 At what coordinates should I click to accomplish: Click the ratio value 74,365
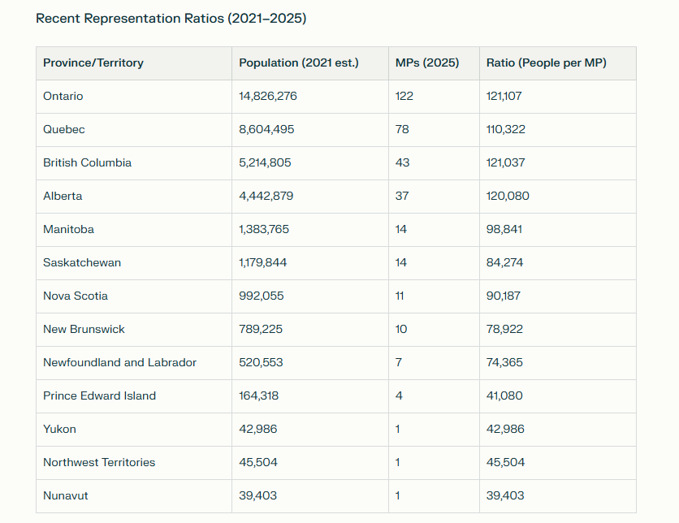(504, 363)
